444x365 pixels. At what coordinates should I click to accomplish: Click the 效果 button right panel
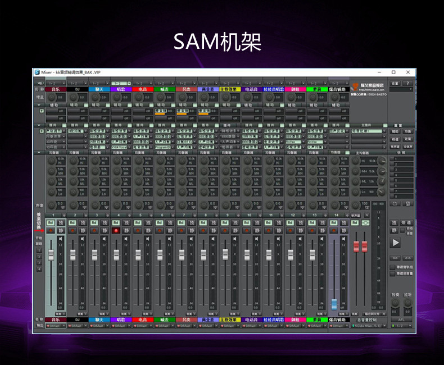[x=408, y=139]
